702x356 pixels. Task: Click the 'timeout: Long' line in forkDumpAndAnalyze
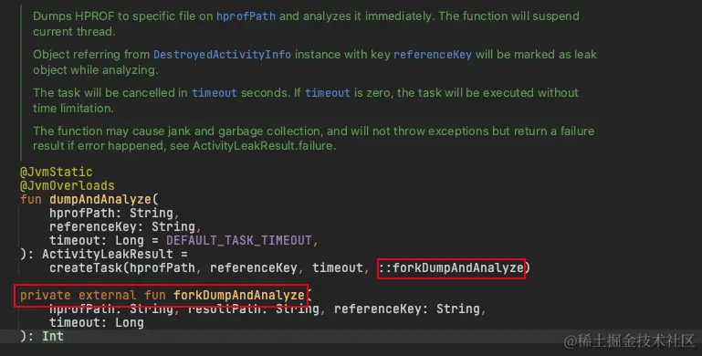point(97,322)
